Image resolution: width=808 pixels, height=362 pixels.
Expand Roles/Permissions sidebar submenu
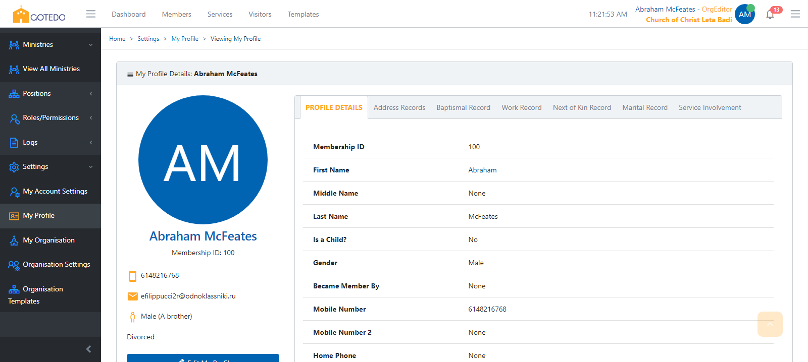tap(50, 118)
